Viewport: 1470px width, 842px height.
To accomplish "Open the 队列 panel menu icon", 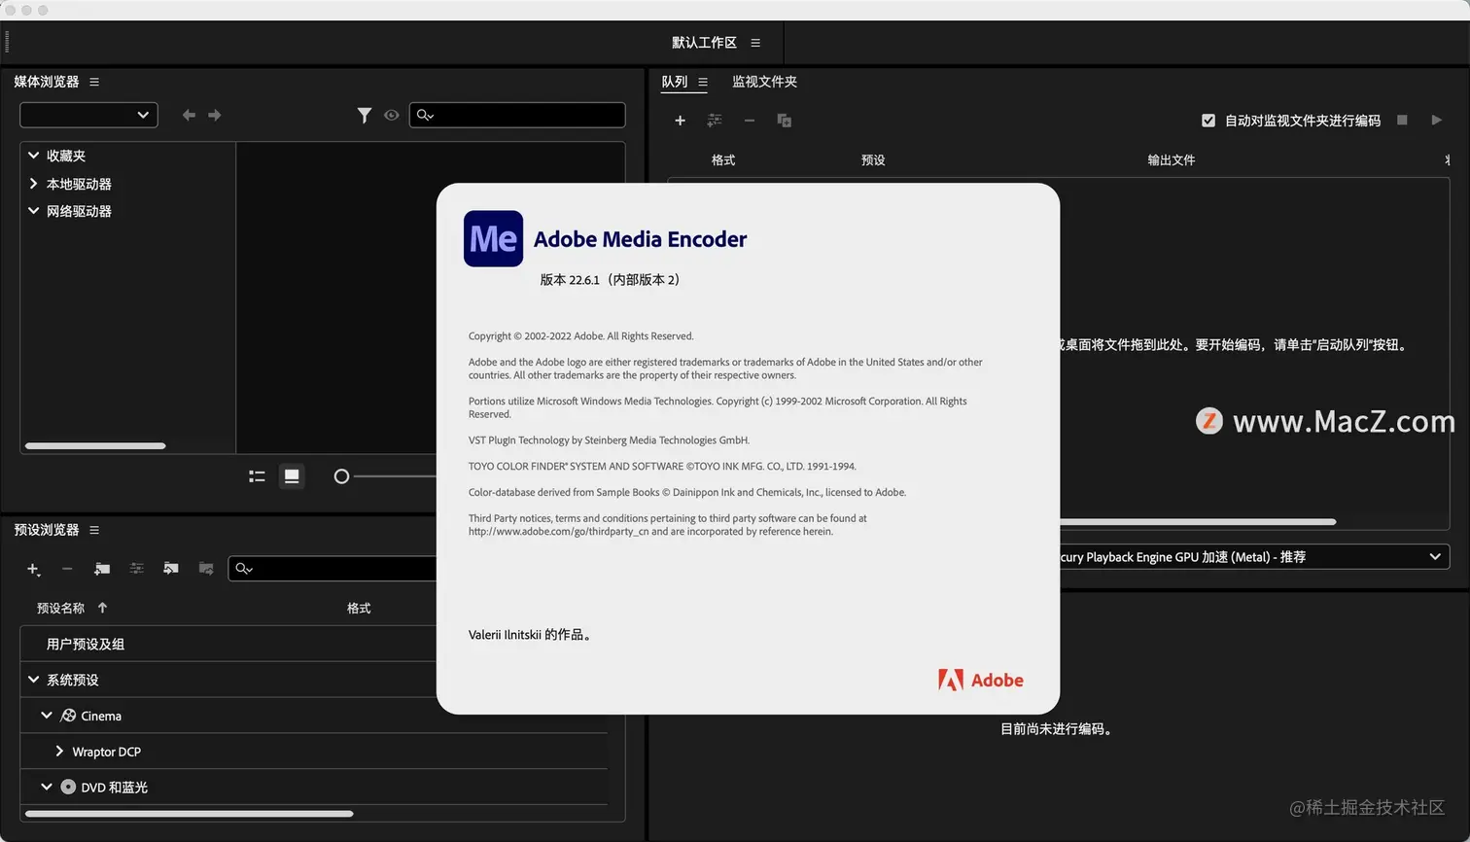I will 703,82.
